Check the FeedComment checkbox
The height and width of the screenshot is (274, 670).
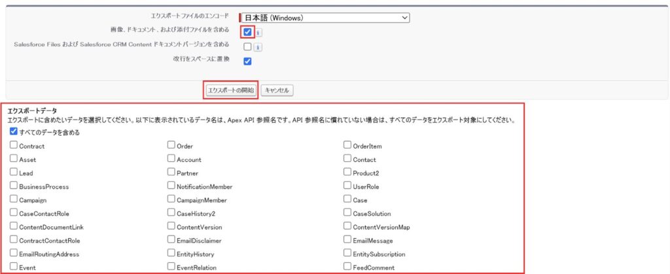(347, 267)
